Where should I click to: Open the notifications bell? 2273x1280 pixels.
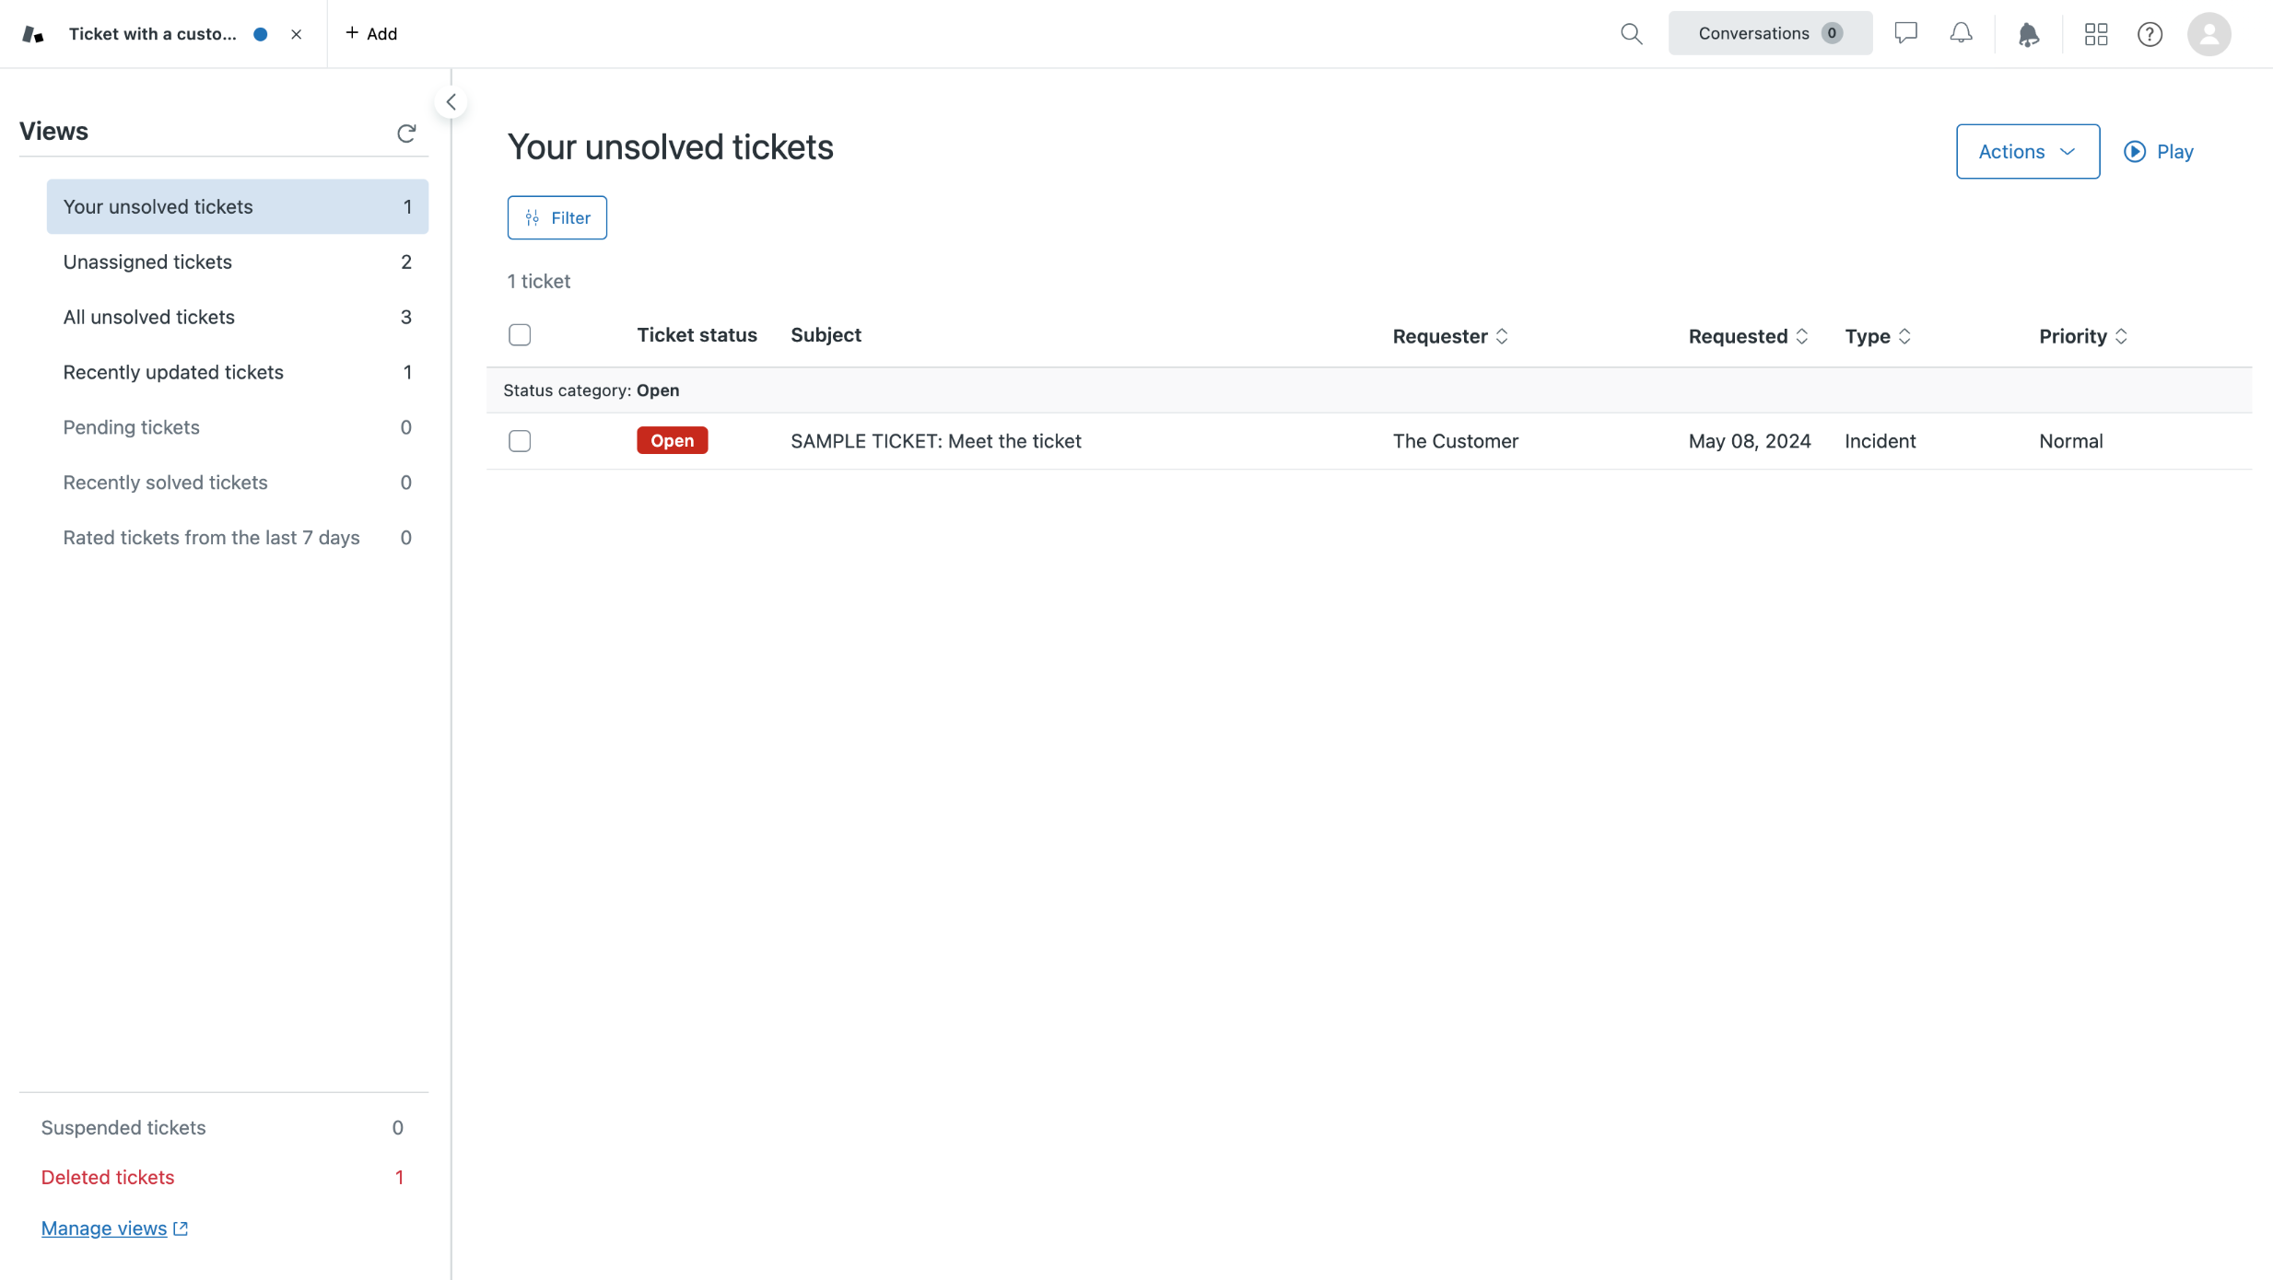(1961, 34)
